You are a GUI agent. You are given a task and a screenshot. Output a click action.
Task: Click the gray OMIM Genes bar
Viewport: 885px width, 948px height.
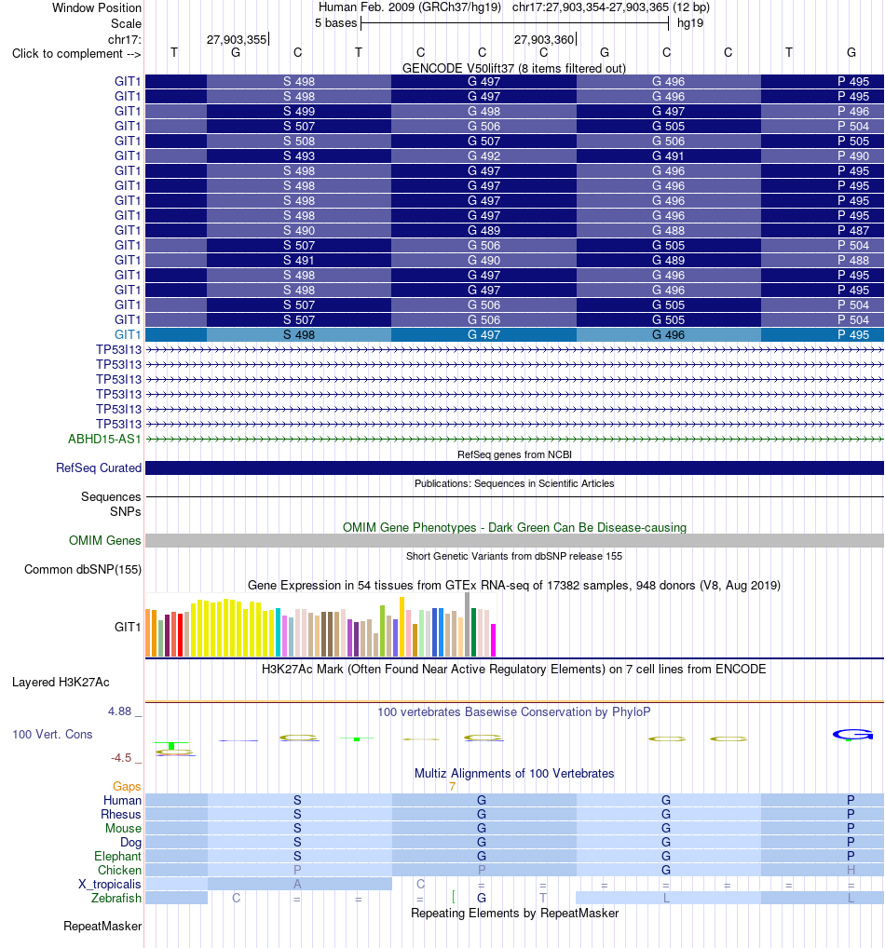tap(514, 540)
